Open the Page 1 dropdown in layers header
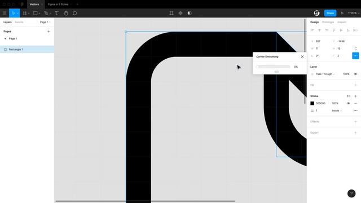 pyautogui.click(x=45, y=22)
